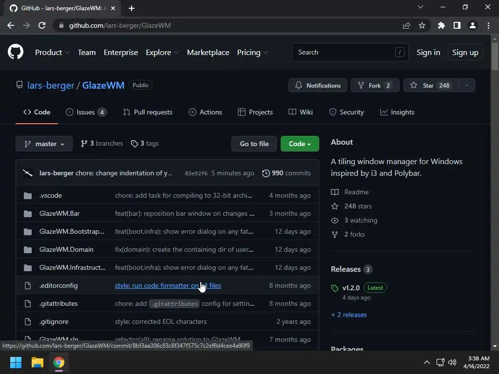Open the GitHub logo homepage icon
Image resolution: width=499 pixels, height=374 pixels.
[15, 52]
